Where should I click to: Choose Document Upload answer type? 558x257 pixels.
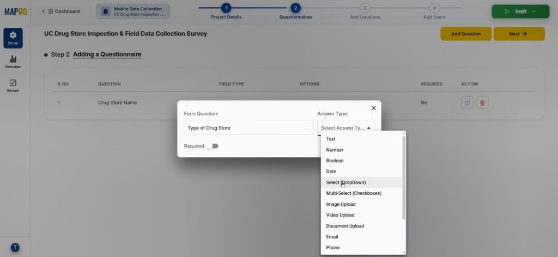click(x=362, y=226)
